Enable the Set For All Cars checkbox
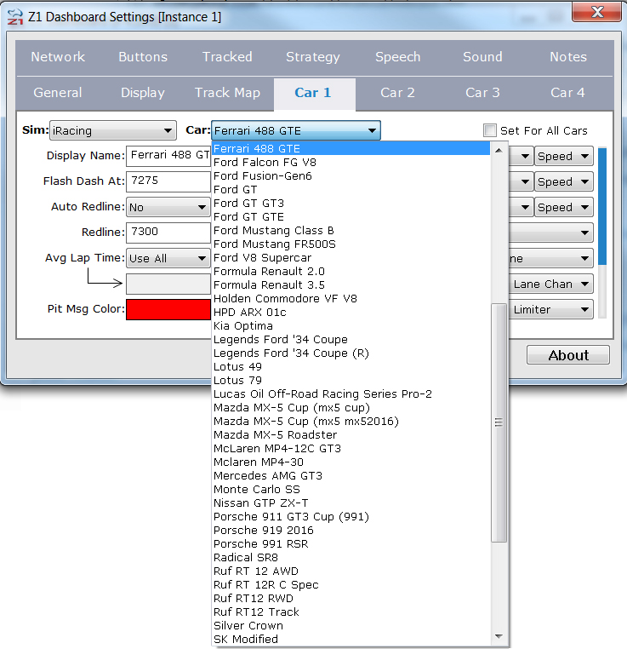Viewport: 627px width, 649px height. (490, 130)
